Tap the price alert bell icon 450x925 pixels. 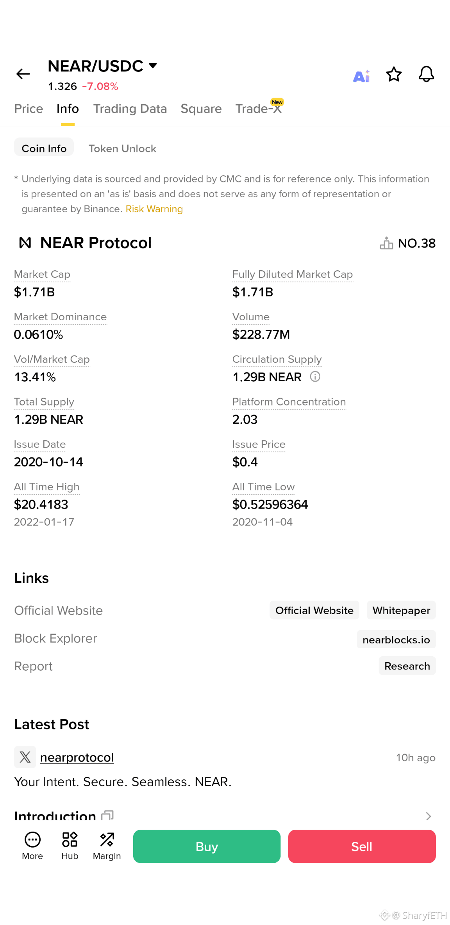(x=426, y=74)
